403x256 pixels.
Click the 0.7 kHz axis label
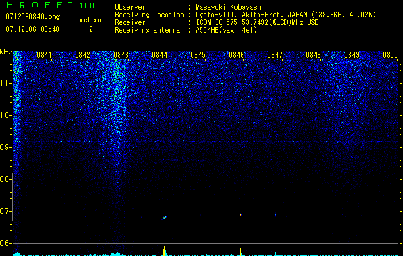(x=6, y=211)
